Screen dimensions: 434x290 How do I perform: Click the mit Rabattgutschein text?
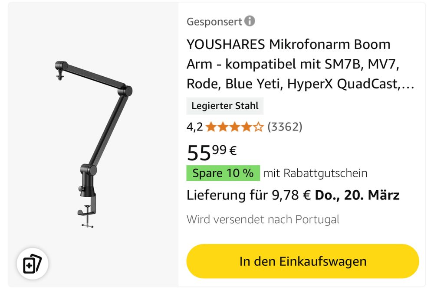click(x=315, y=173)
